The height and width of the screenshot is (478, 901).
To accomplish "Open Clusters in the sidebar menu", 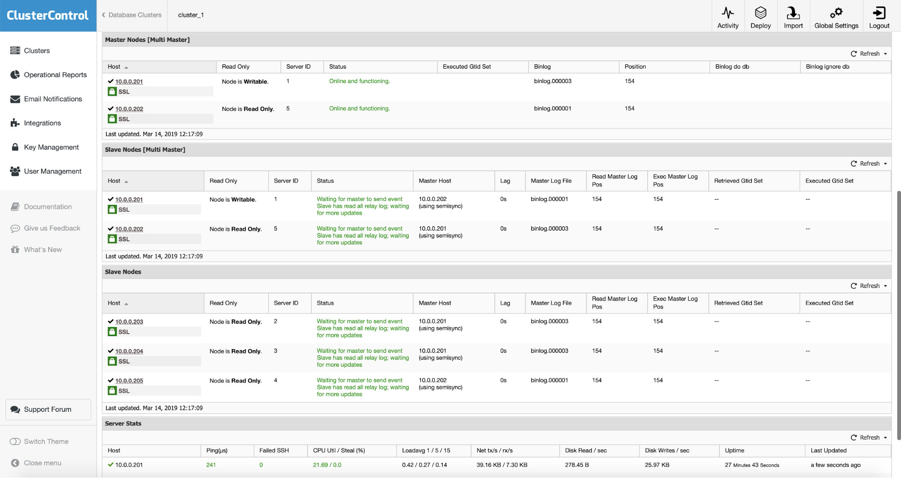I will 37,50.
